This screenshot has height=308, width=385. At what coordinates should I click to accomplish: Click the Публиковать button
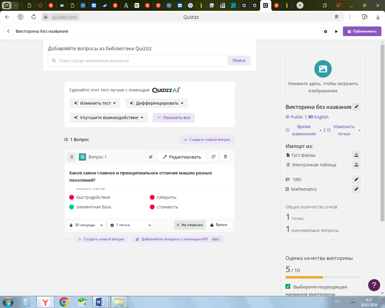[x=362, y=31]
